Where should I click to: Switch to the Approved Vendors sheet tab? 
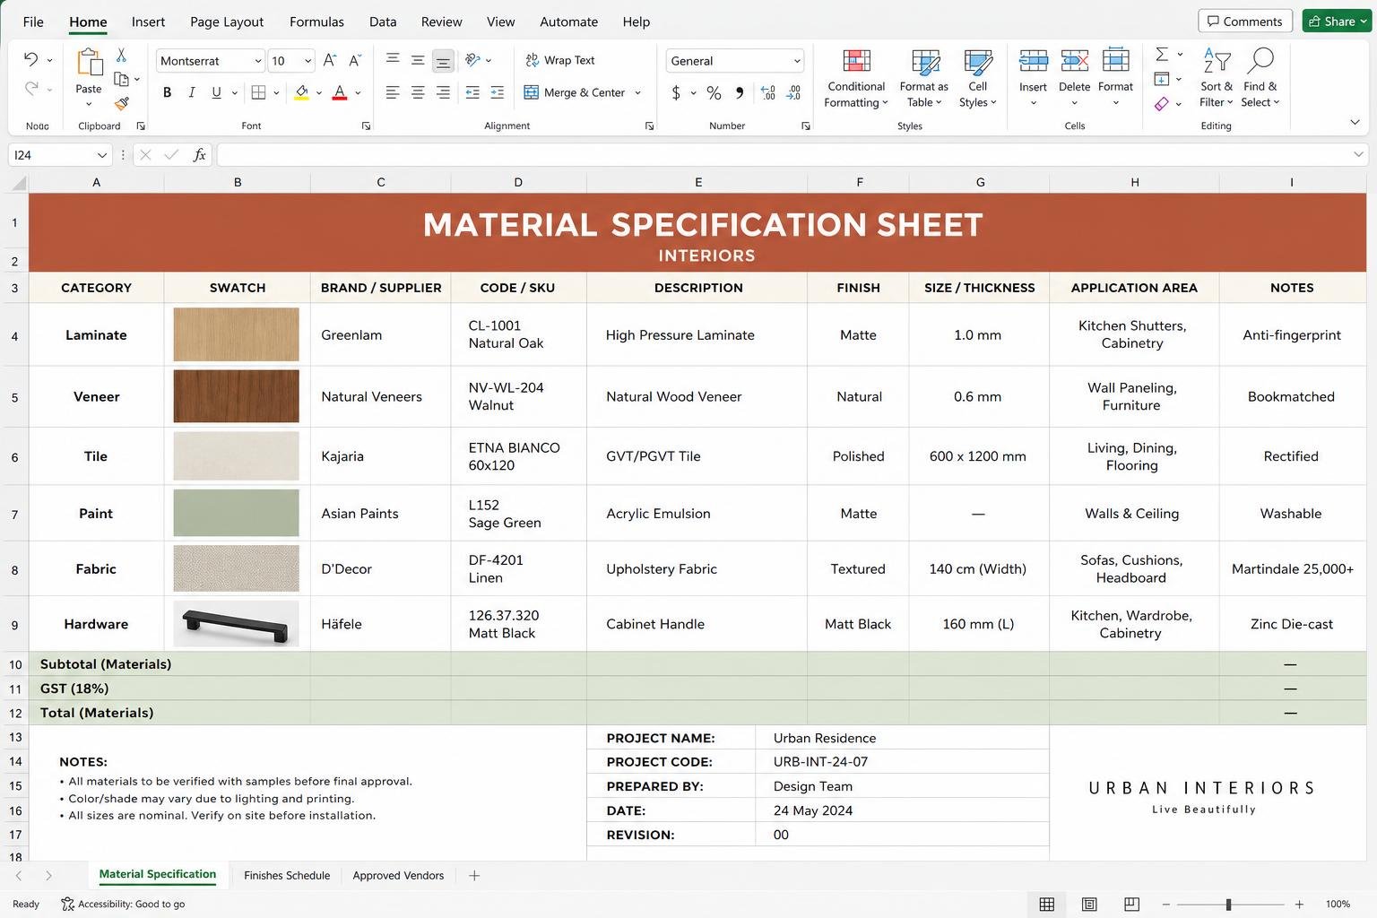(398, 876)
